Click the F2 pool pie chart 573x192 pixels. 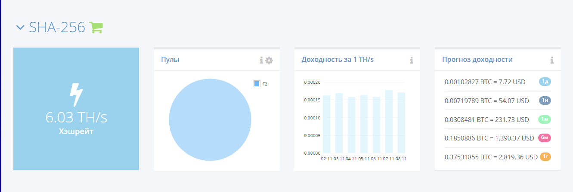pyautogui.click(x=210, y=119)
